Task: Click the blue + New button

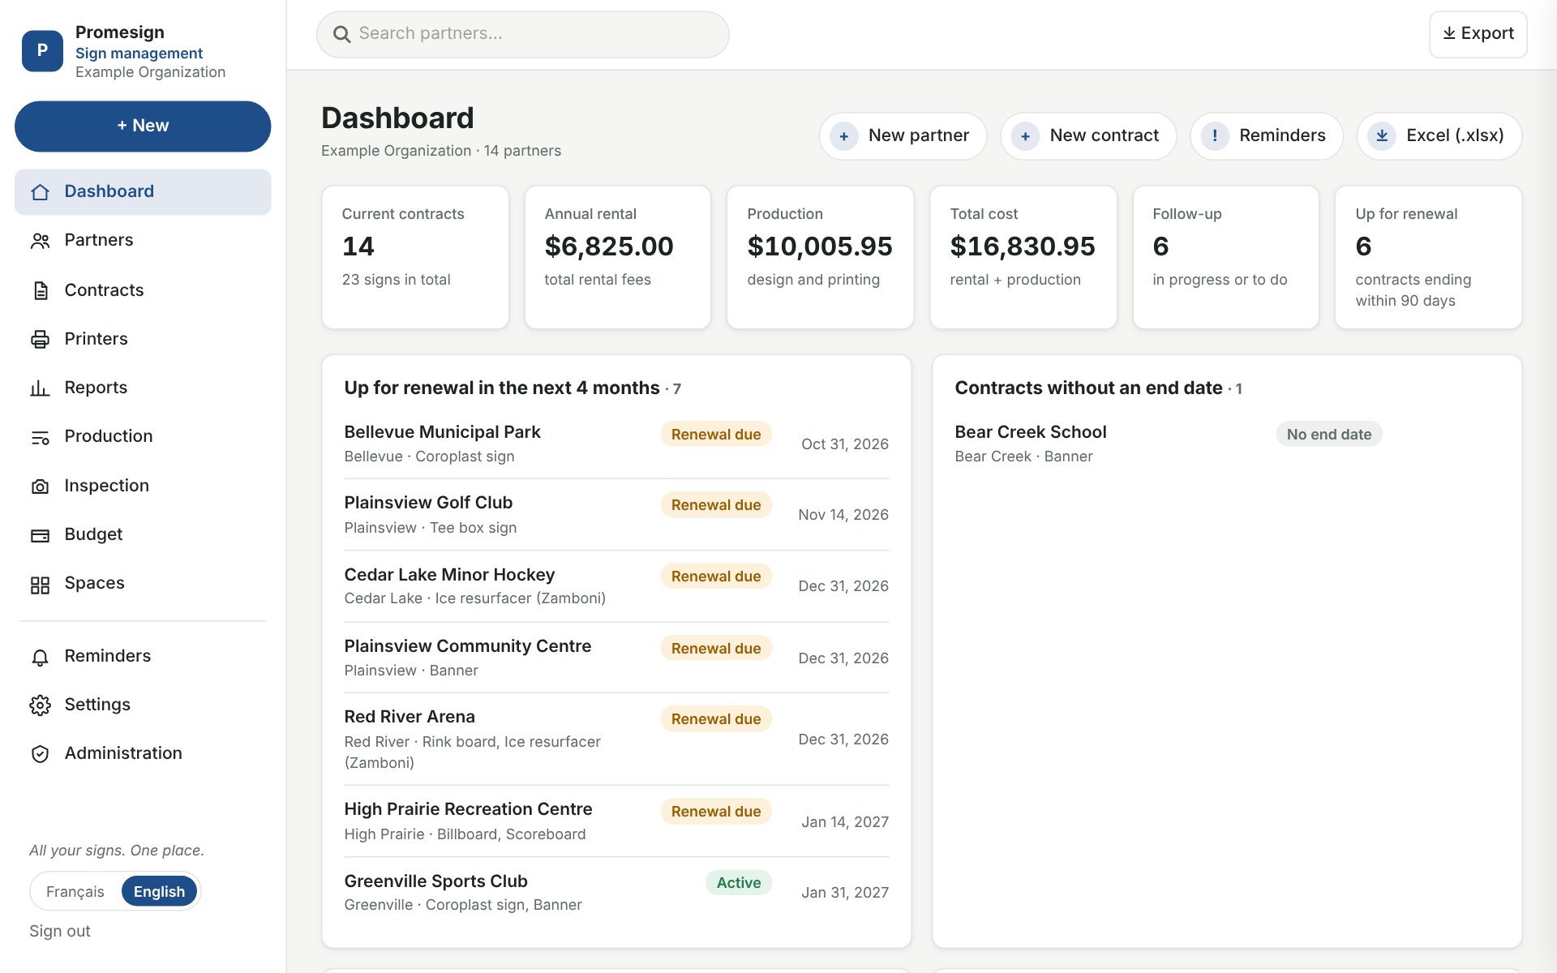Action: coord(143,126)
